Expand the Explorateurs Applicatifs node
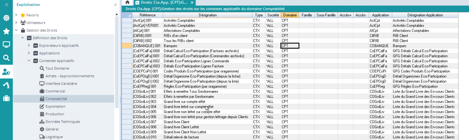The height and width of the screenshot is (140, 469). (29, 45)
